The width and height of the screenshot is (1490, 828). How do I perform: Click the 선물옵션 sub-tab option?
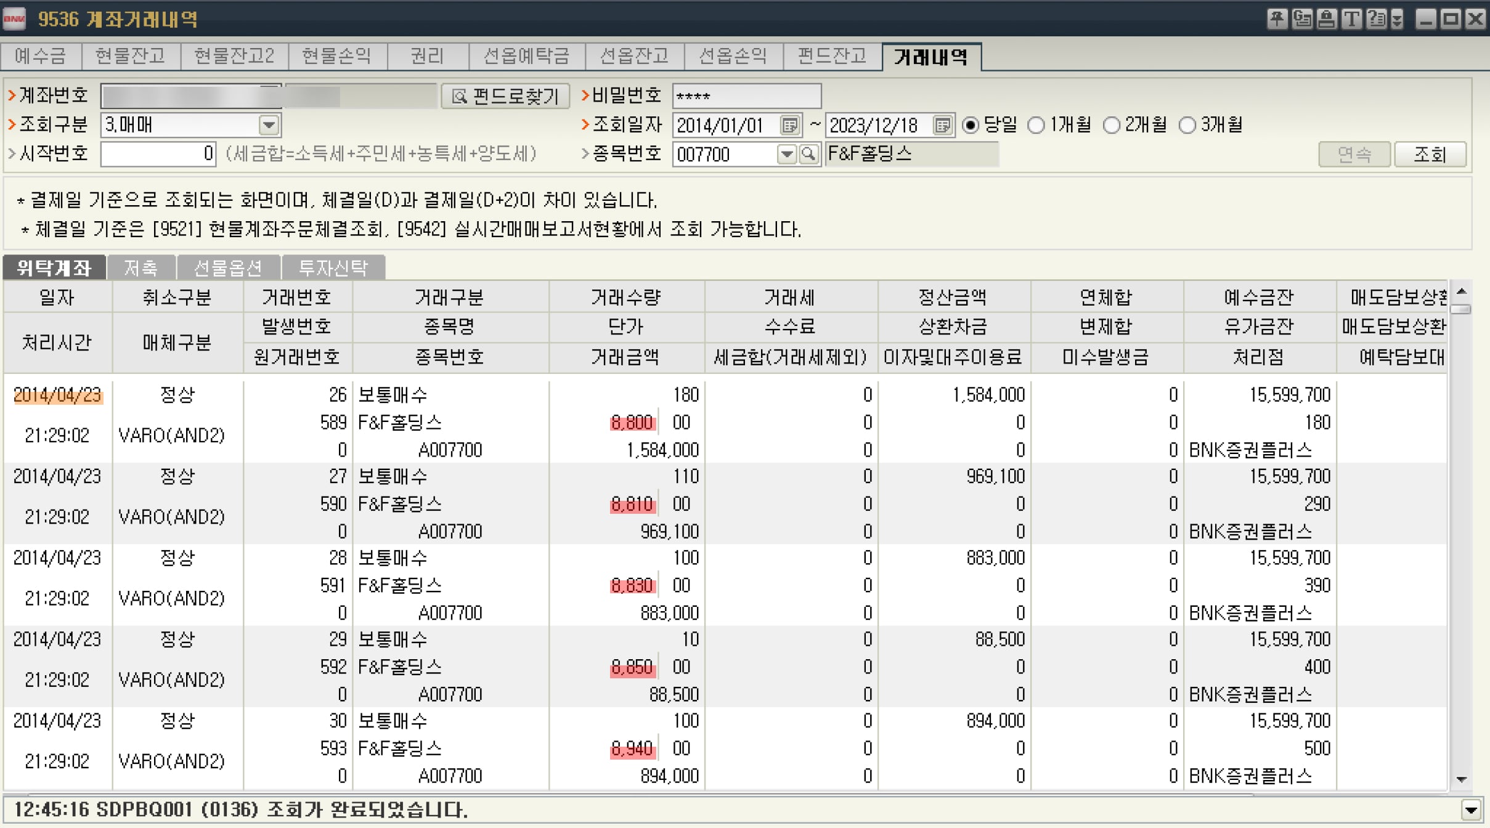pos(226,268)
